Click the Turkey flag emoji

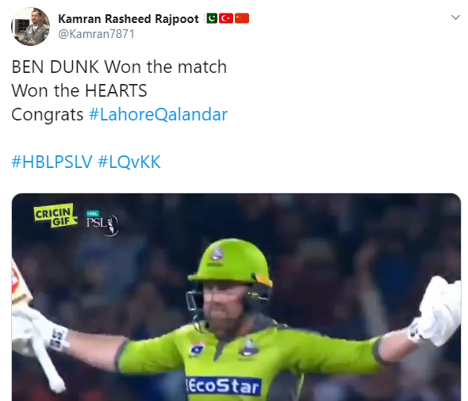click(x=226, y=18)
